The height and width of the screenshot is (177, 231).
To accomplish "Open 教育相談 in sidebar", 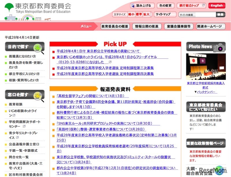I will pyautogui.click(x=16, y=104).
